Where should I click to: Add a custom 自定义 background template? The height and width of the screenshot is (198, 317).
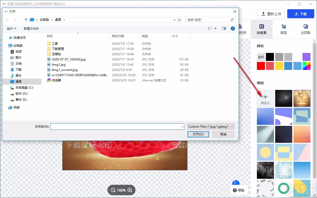coord(265,98)
